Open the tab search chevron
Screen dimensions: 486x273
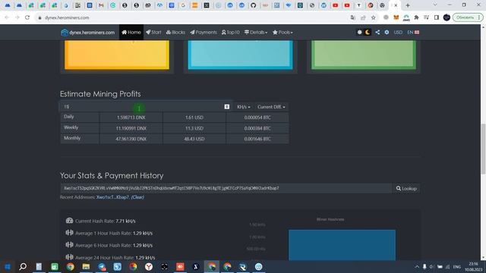pyautogui.click(x=435, y=5)
